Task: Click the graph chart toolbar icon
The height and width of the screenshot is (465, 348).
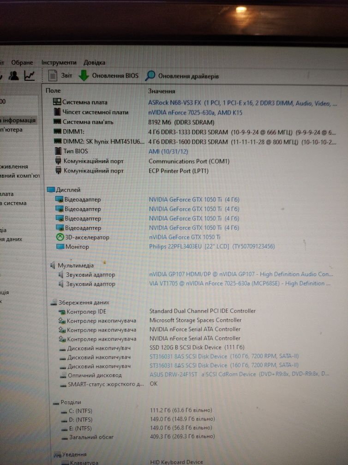Action: point(30,76)
